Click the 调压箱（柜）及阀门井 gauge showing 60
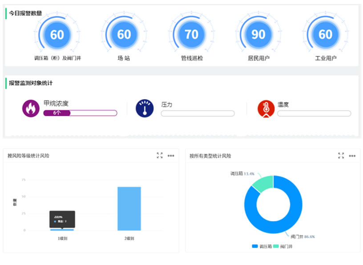Screen dimensions: 363x265 point(57,35)
